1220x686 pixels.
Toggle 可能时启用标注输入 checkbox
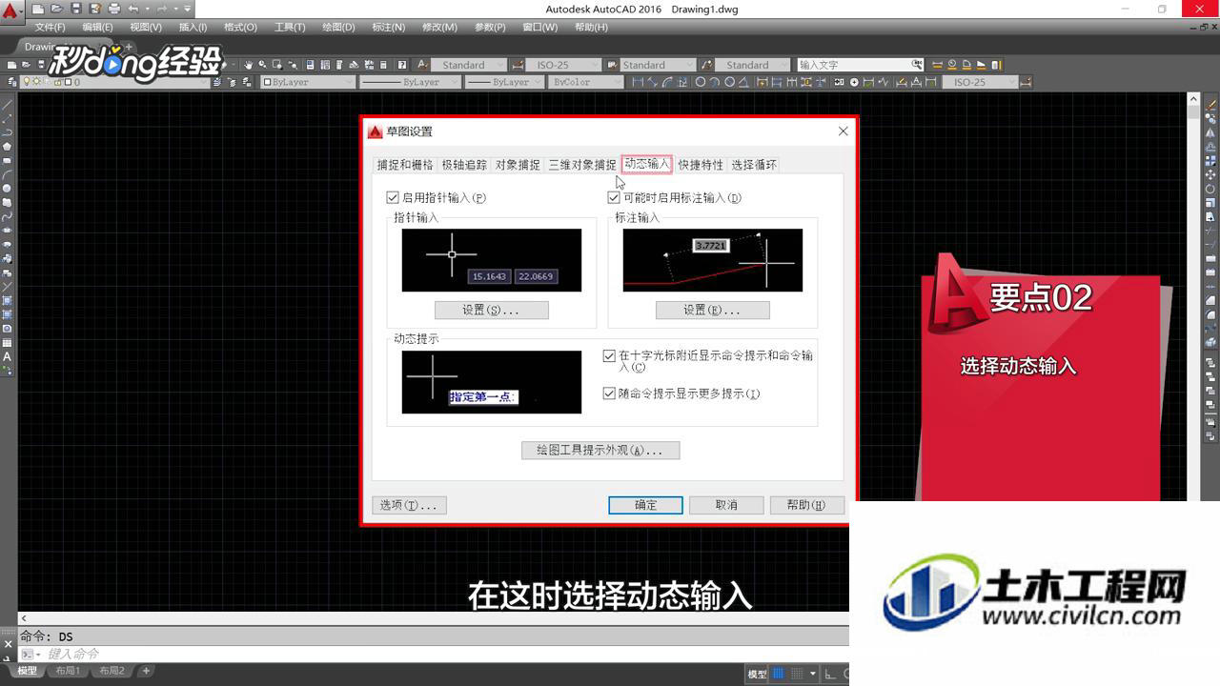coord(613,198)
